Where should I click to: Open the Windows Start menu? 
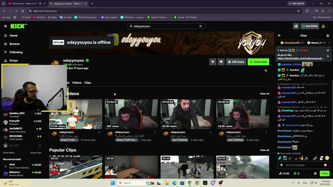click(x=113, y=183)
